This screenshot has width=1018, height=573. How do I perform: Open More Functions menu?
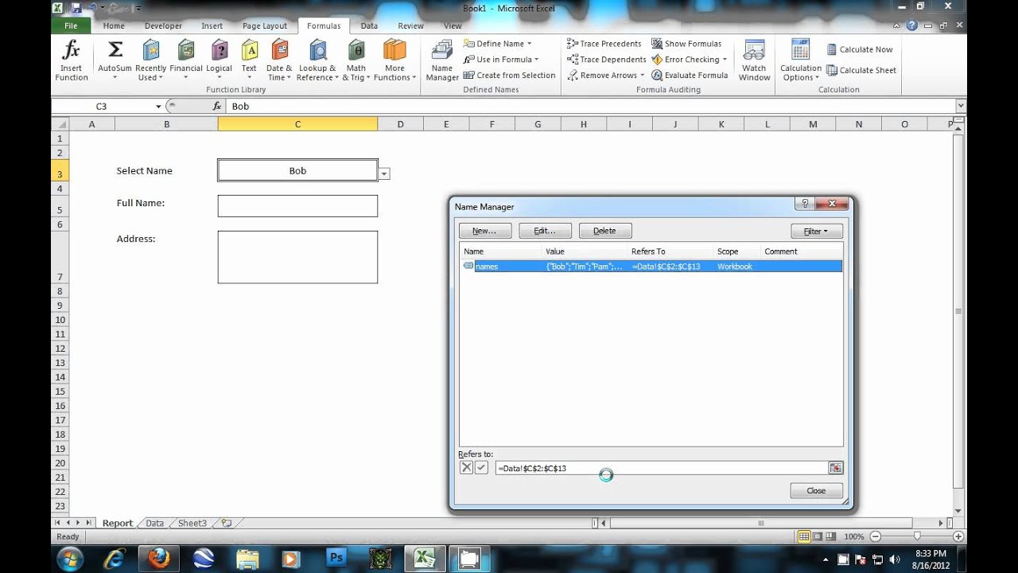point(394,60)
